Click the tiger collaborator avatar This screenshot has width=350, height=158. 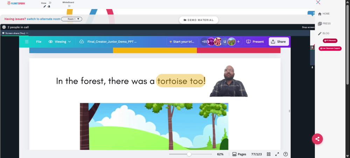tap(218, 42)
